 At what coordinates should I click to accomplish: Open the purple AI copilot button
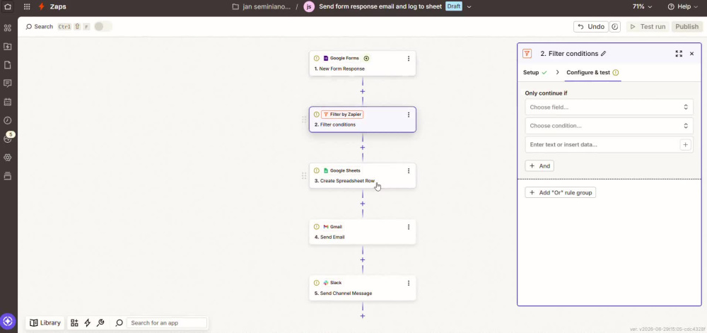tap(8, 322)
